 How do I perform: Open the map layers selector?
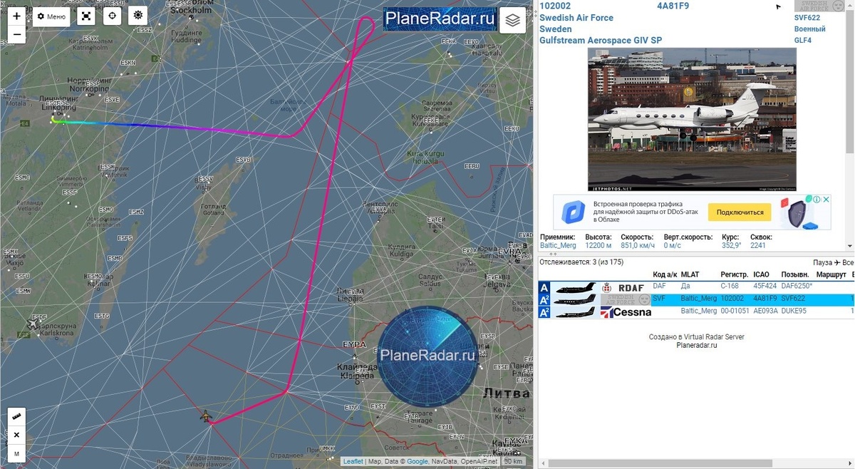pos(513,21)
